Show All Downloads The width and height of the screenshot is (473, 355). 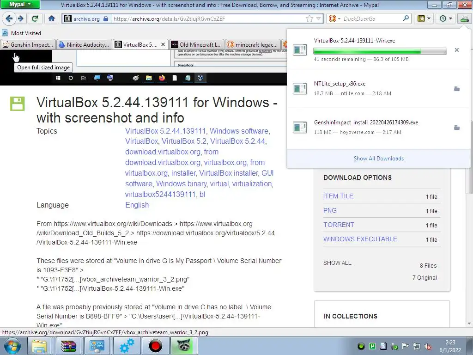379,159
